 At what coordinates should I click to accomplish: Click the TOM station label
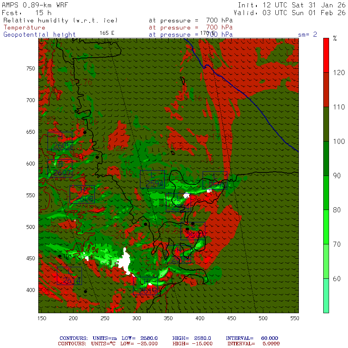coord(68,256)
